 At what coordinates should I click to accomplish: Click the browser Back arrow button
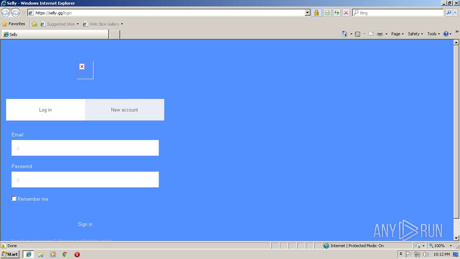click(x=5, y=13)
